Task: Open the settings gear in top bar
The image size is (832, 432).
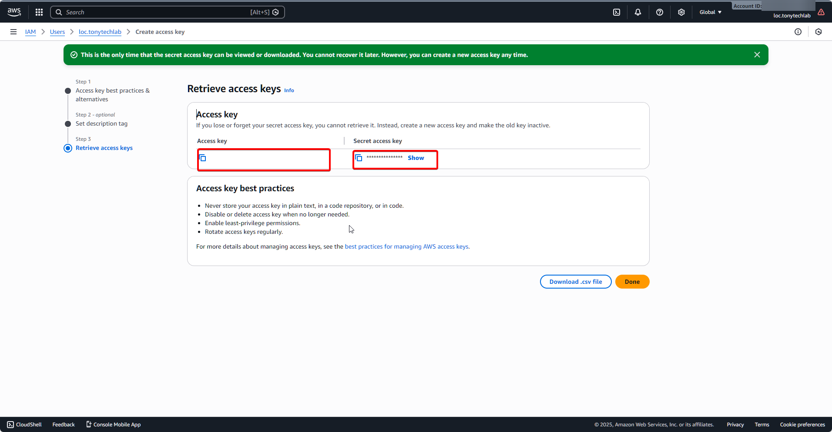Action: click(x=681, y=12)
